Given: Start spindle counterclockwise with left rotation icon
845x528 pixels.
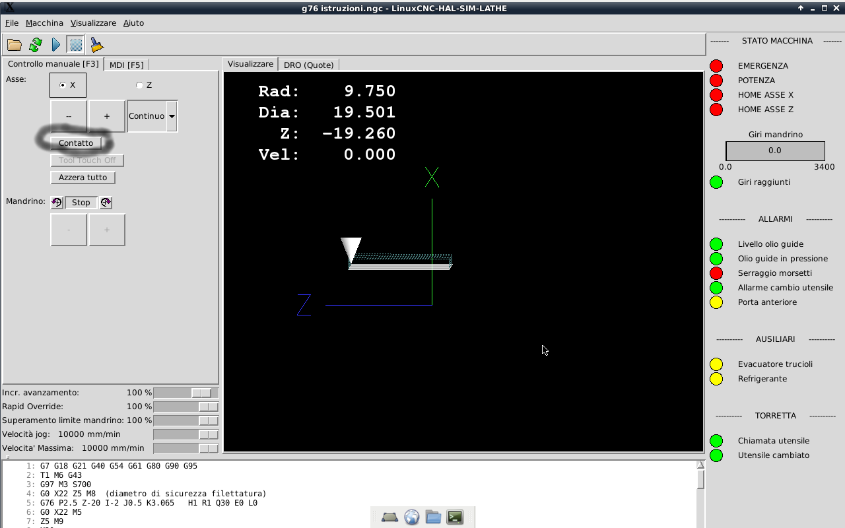Looking at the screenshot, I should coord(57,203).
